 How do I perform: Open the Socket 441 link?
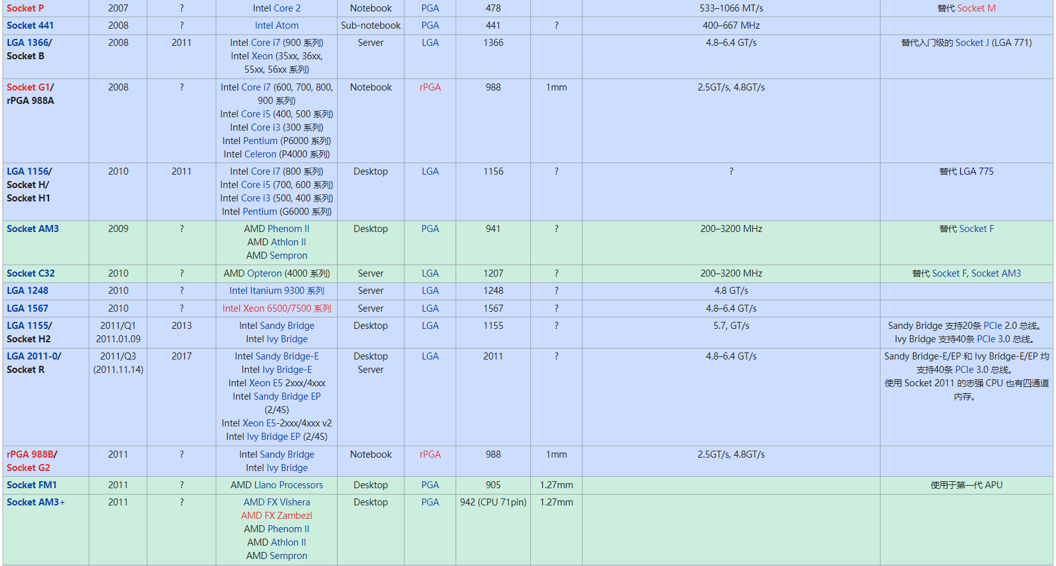(30, 25)
